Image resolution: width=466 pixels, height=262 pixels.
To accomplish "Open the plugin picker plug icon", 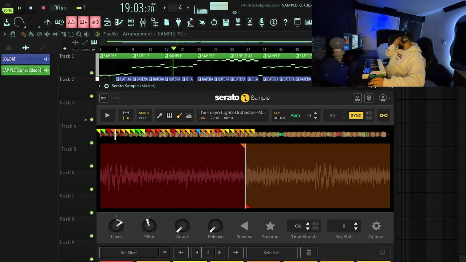I will (x=178, y=22).
